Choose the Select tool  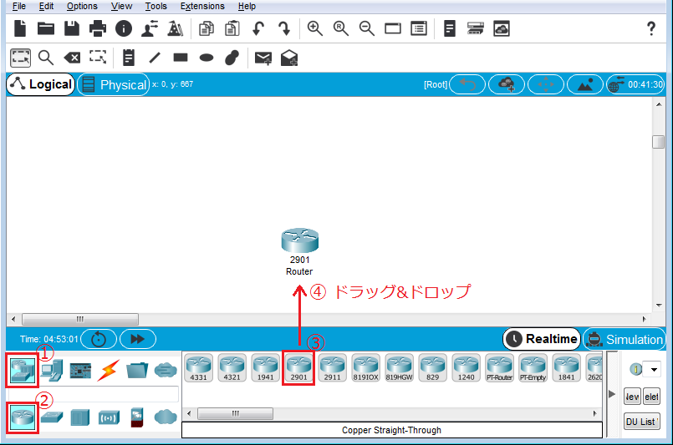[20, 58]
